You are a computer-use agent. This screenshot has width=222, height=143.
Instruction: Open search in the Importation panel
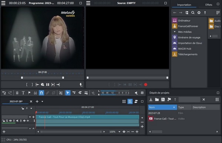pos(193,13)
